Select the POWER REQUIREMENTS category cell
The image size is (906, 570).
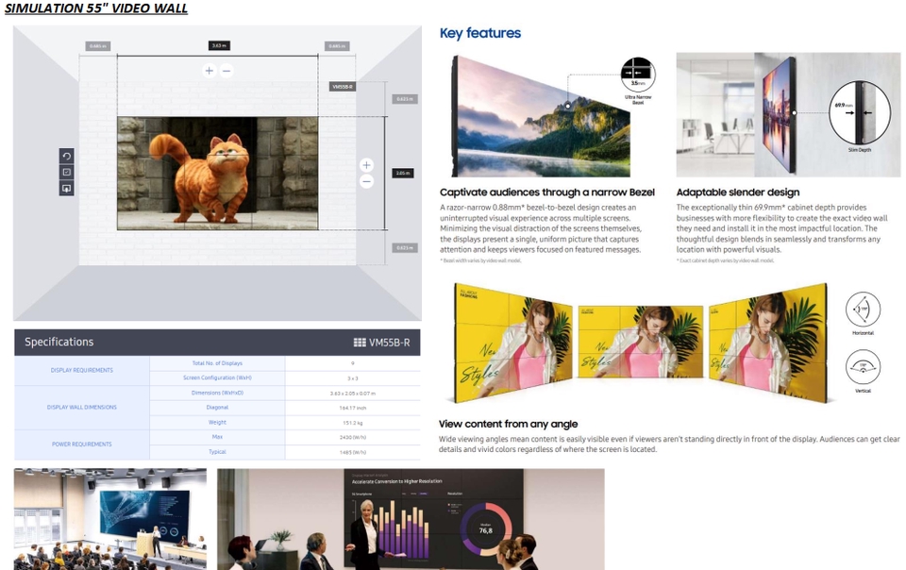tap(82, 444)
